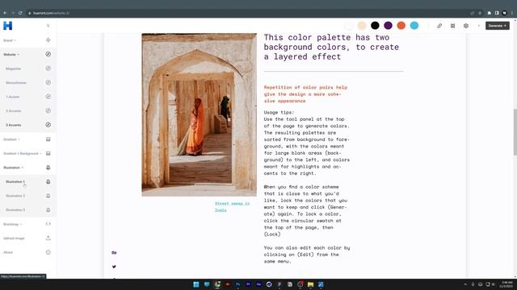Copy the palette link with the chain icon
This screenshot has height=290, width=517.
pos(439,26)
